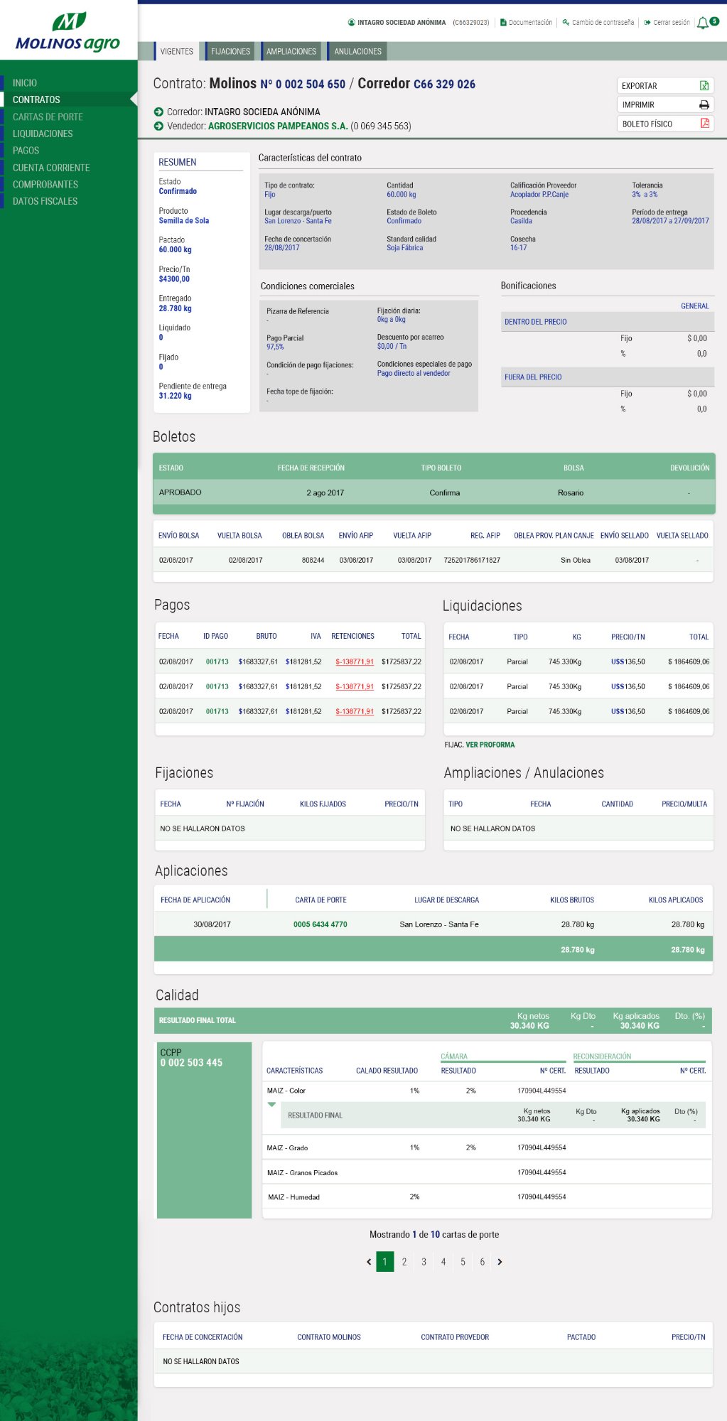This screenshot has width=727, height=1421.
Task: Go to next page with right chevron
Action: 500,1262
